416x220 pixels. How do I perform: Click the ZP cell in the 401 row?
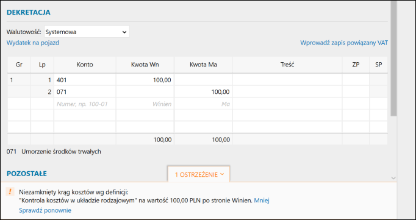pyautogui.click(x=356, y=79)
